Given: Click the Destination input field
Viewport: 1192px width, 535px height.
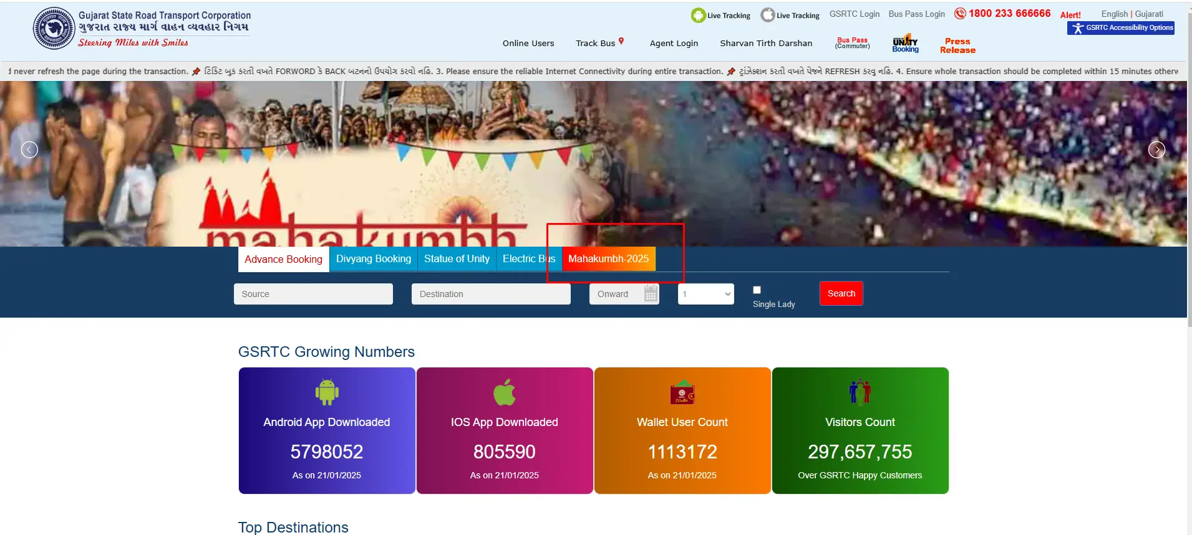Looking at the screenshot, I should pyautogui.click(x=491, y=294).
